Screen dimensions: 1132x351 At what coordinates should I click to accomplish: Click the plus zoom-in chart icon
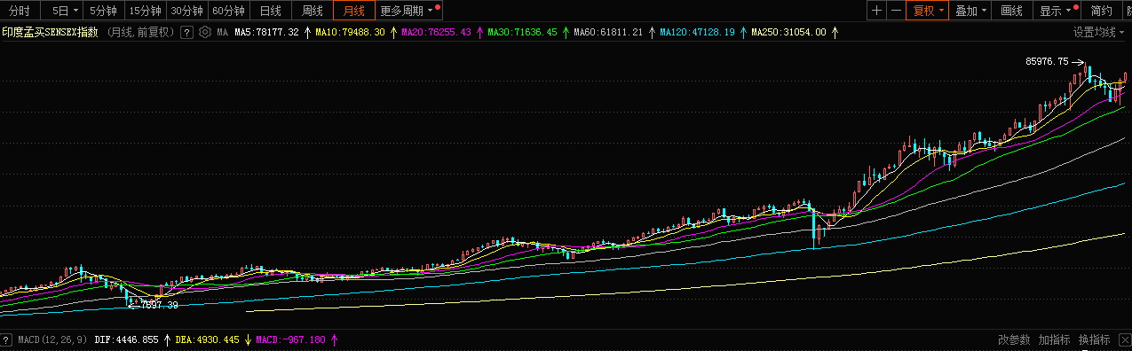(x=877, y=11)
